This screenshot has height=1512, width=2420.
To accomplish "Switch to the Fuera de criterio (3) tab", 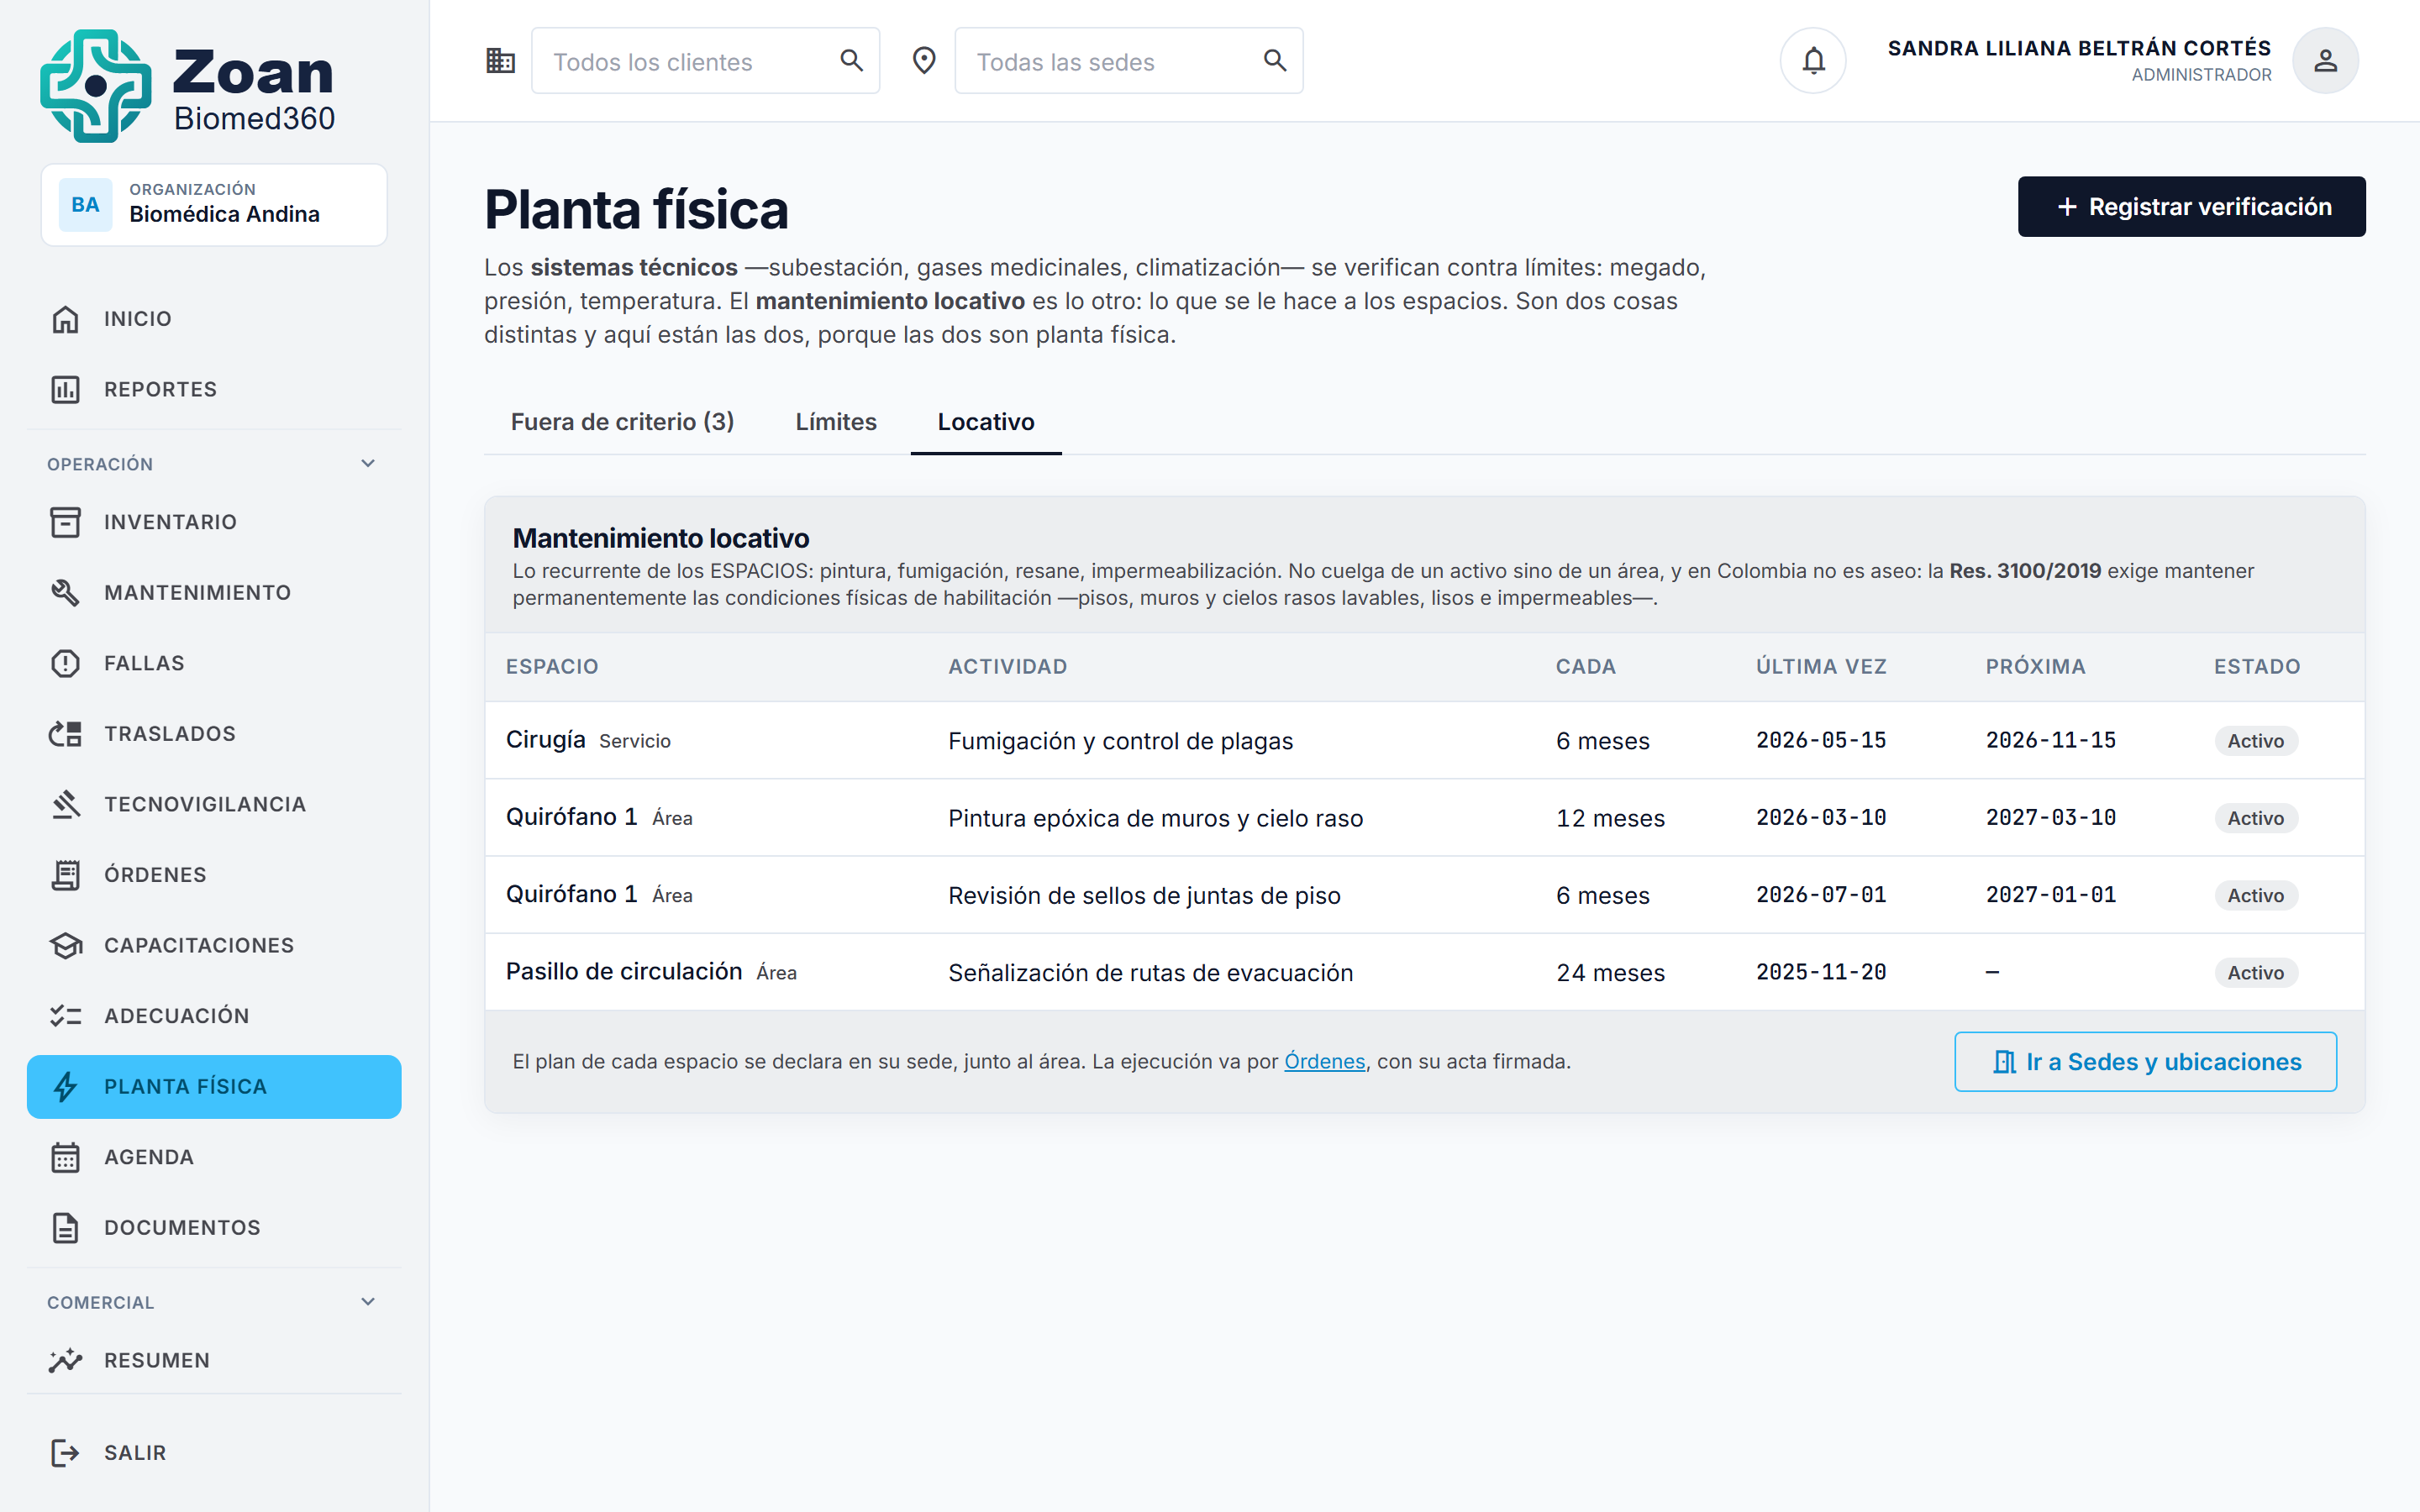I will pos(622,422).
